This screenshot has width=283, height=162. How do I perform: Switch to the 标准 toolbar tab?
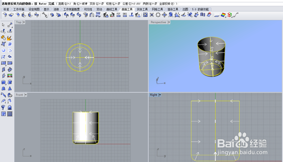[x=6, y=9]
